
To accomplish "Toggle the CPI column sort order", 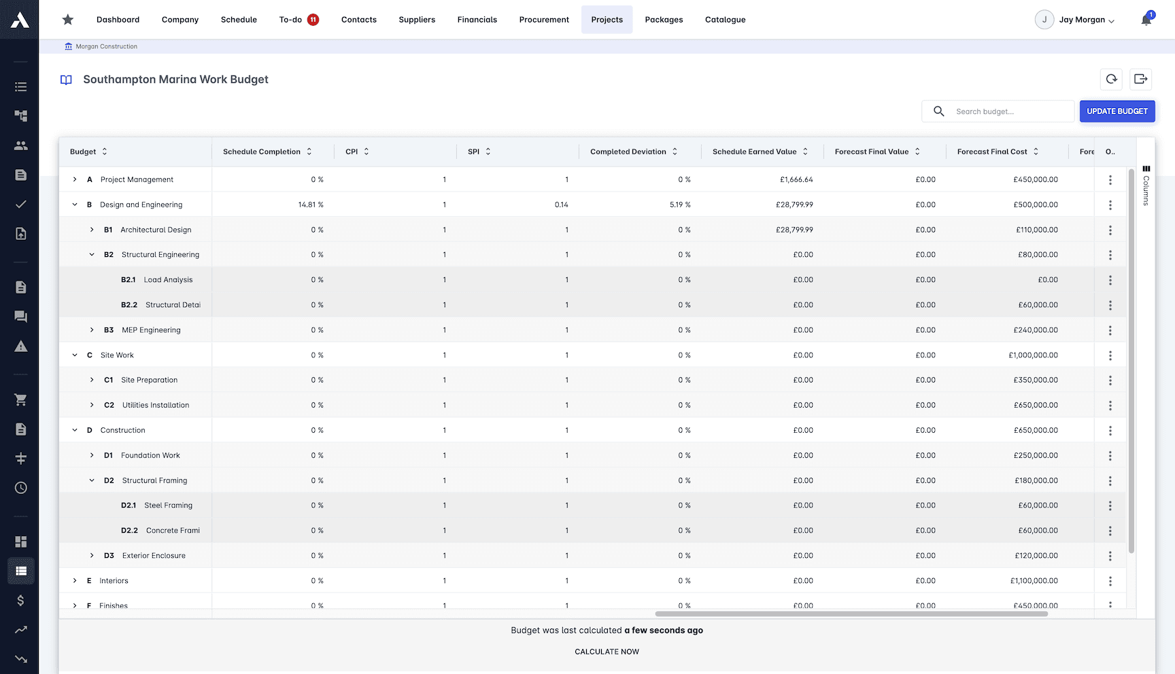I will 366,151.
